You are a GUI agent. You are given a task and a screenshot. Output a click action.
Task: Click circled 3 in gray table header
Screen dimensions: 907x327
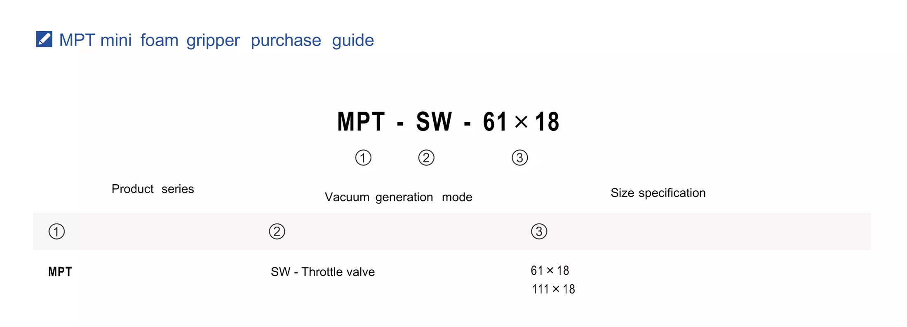[x=538, y=231]
